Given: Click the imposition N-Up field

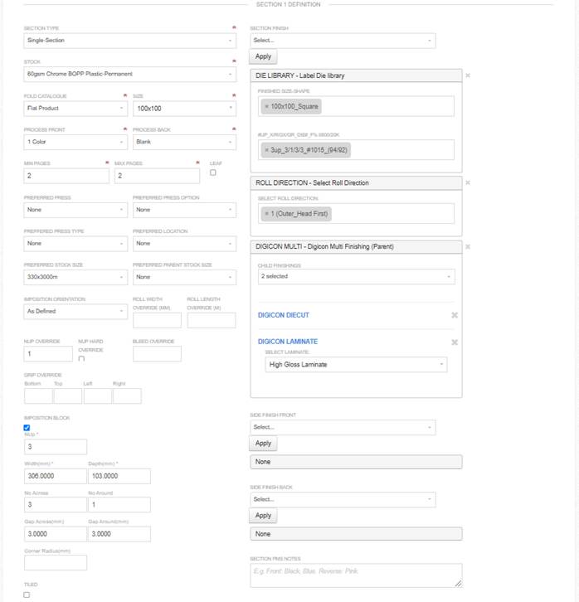Looking at the screenshot, I should click(56, 447).
